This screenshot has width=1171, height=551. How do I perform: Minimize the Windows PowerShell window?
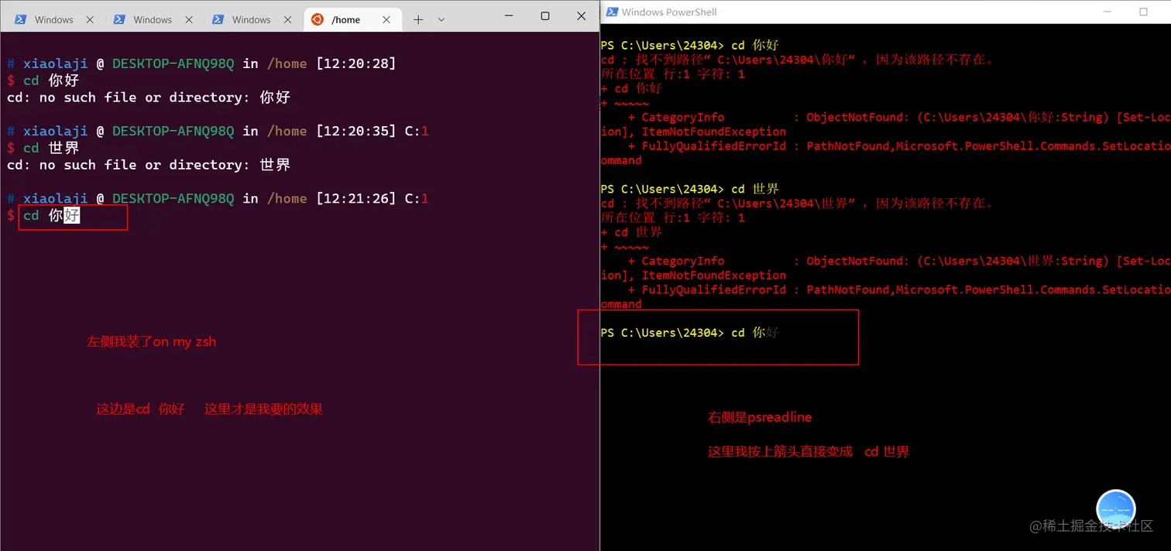1107,12
